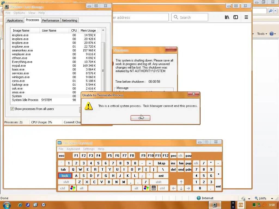Click the process list scroll up arrow

(103, 30)
